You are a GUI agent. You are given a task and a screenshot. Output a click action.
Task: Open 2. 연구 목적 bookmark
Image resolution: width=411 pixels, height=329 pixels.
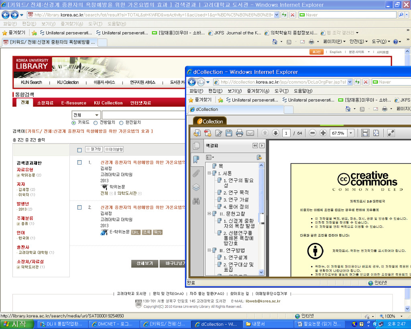pyautogui.click(x=236, y=192)
